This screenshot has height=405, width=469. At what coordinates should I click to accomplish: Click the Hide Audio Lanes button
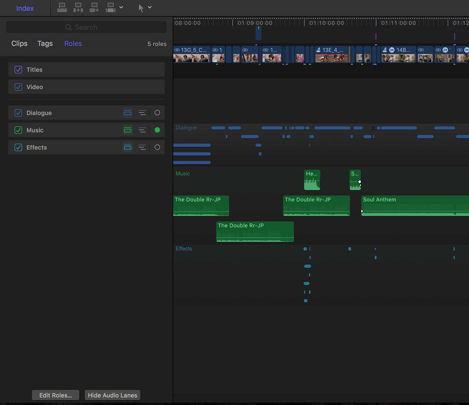[113, 395]
